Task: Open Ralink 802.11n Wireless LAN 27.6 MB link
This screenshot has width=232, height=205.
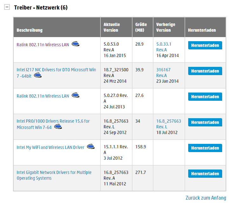Action: click(43, 96)
